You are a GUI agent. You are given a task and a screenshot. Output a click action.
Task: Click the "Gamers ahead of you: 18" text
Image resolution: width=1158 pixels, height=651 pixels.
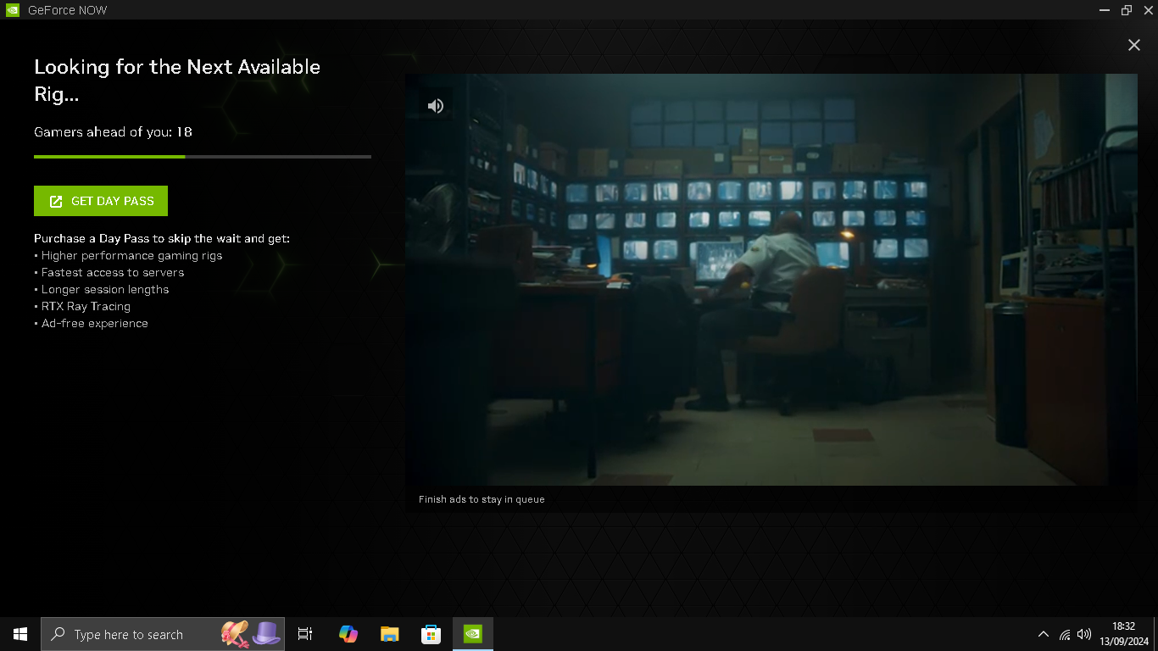click(113, 132)
